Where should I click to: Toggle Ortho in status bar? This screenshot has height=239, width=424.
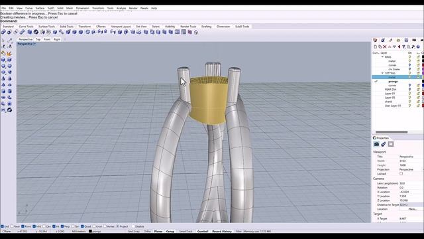[147, 232]
